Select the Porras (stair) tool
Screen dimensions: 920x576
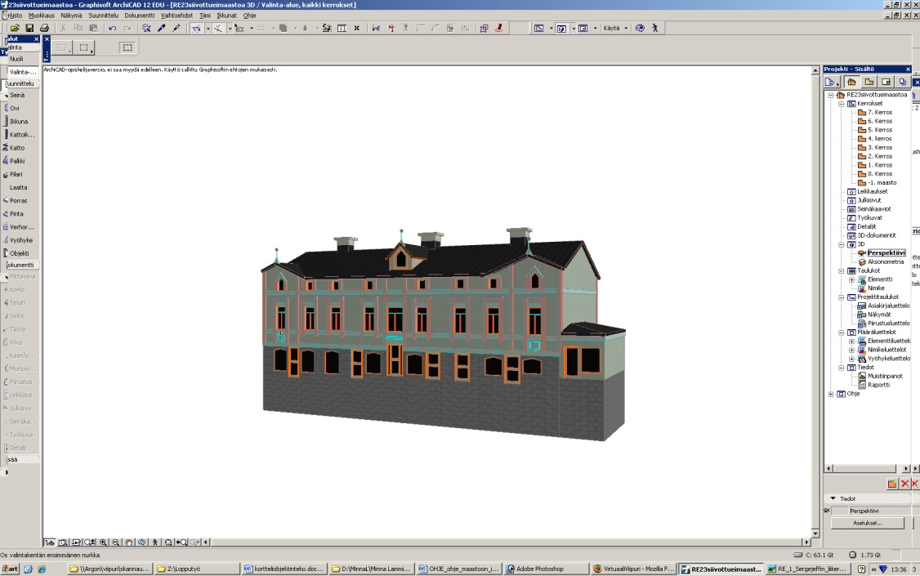pyautogui.click(x=20, y=201)
